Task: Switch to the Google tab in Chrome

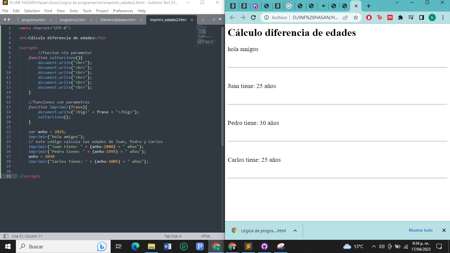Action: click(289, 6)
